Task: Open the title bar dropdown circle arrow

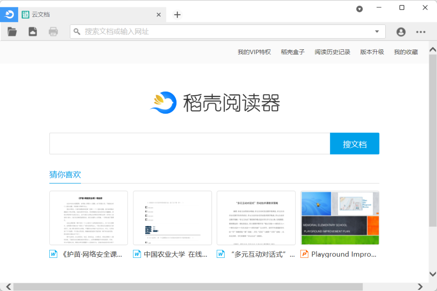Action: (x=359, y=9)
